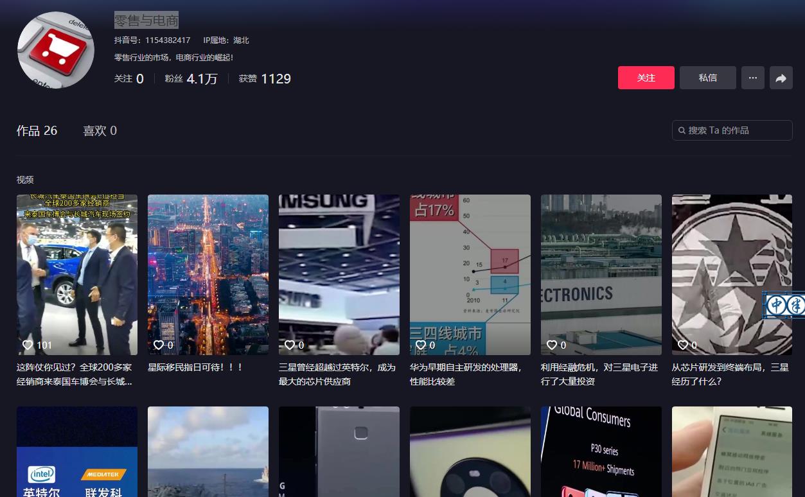Viewport: 805px width, 497px height.
Task: Open title 星际移民指日可待！！！
Action: [196, 367]
